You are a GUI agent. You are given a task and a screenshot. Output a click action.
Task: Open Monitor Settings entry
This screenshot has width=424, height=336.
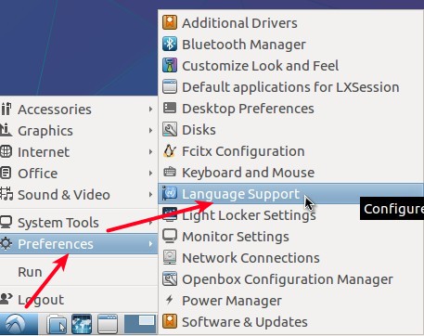[290, 237]
